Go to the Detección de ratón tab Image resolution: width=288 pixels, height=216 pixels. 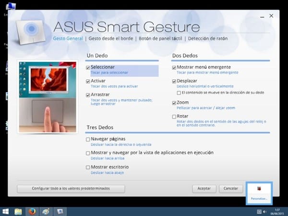208,38
